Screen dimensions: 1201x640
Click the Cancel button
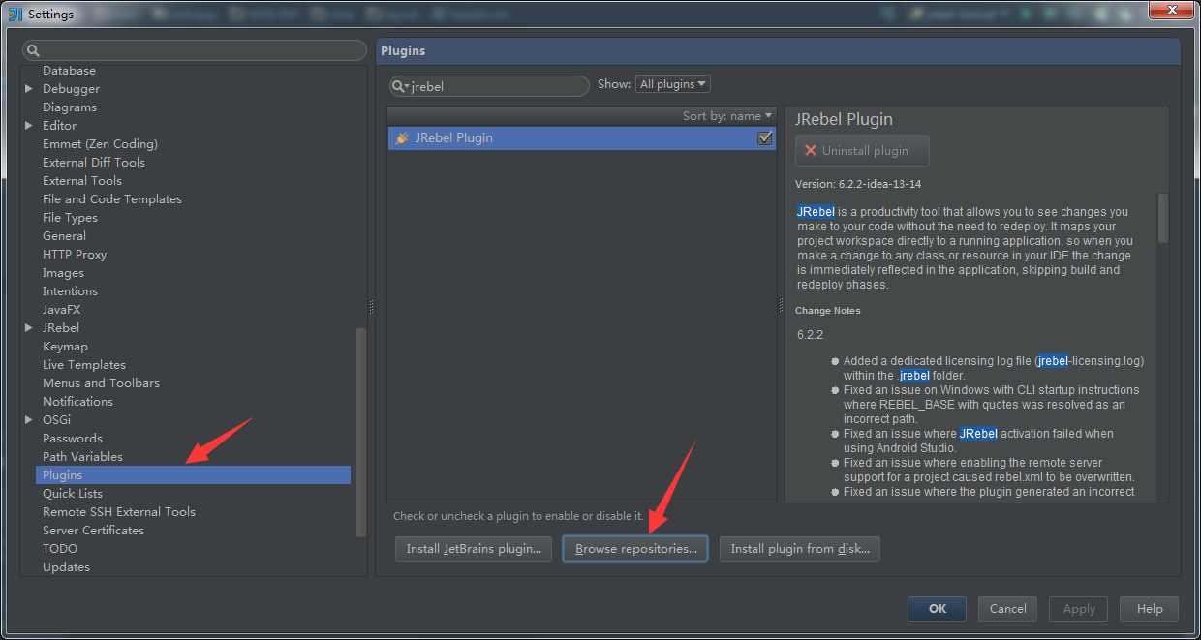coord(1007,609)
